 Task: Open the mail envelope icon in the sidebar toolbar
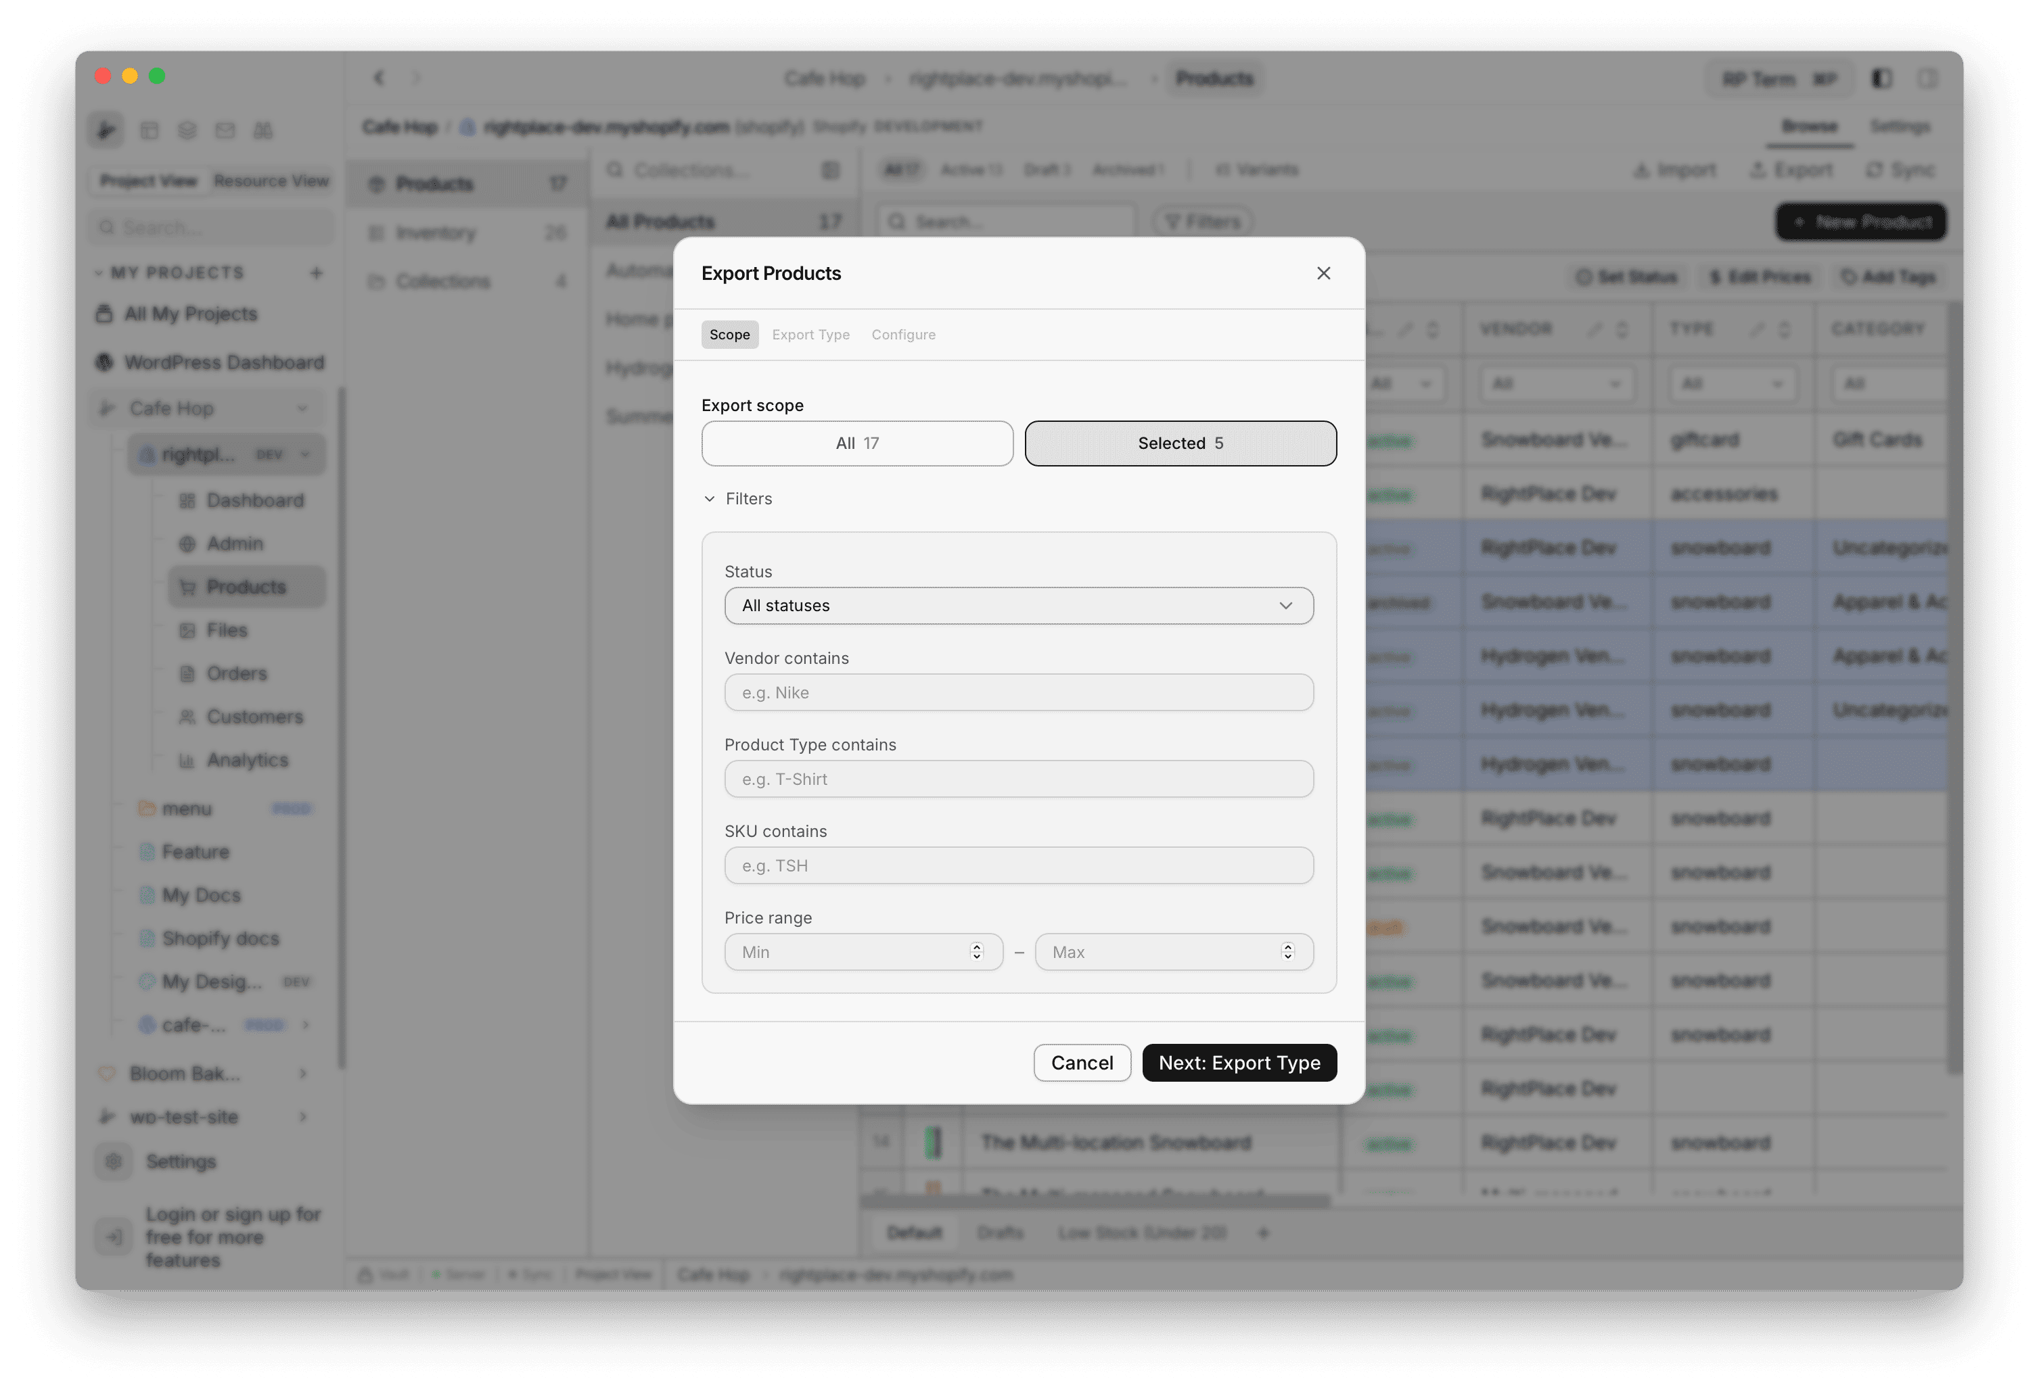[x=225, y=130]
